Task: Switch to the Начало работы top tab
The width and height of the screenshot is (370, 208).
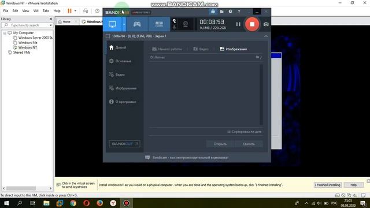Action: [x=167, y=49]
